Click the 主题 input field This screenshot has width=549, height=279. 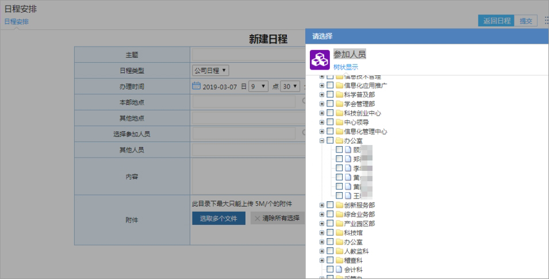coord(248,55)
